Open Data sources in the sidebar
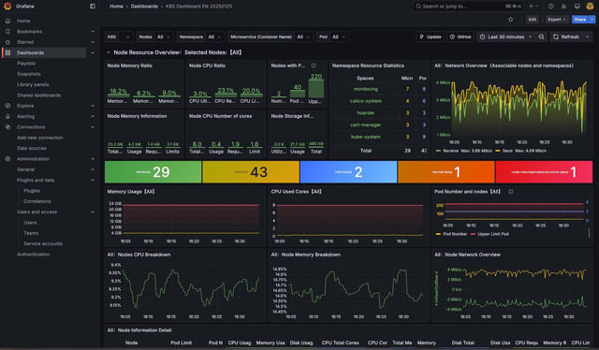Viewport: 599px width, 350px height. coord(32,148)
